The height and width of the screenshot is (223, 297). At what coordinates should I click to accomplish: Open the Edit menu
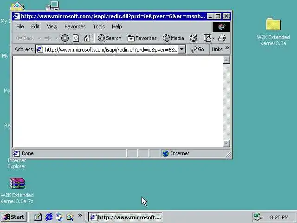pyautogui.click(x=35, y=26)
